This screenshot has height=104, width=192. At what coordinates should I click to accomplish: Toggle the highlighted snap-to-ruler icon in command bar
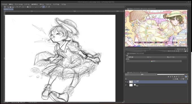(x=43, y=7)
